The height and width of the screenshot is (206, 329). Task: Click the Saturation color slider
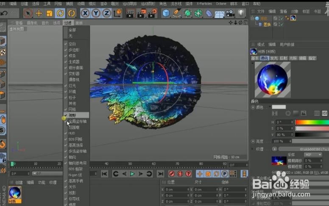312,128
